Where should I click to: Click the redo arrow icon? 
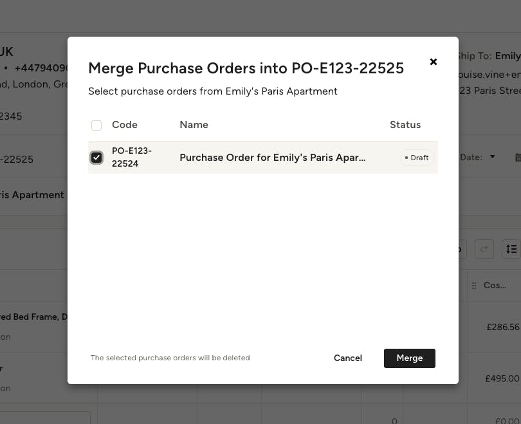point(484,249)
